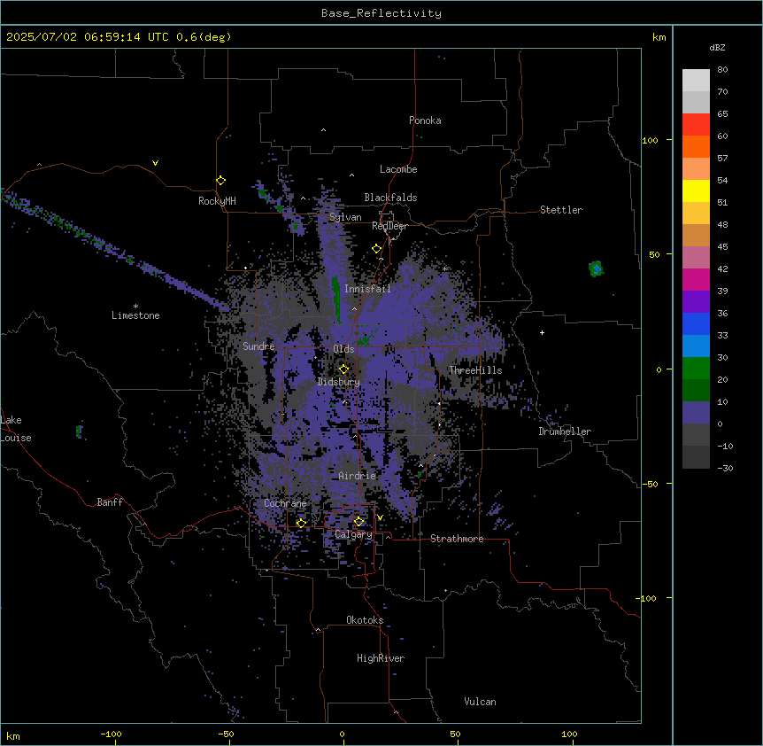
Task: Click the Drumheller town label
Action: (x=565, y=431)
